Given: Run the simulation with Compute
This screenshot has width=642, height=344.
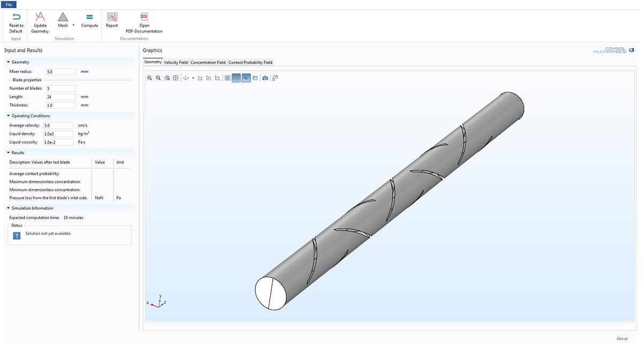Looking at the screenshot, I should click(89, 21).
